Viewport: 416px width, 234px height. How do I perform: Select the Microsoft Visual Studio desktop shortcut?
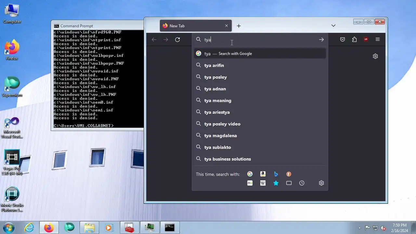point(12,127)
